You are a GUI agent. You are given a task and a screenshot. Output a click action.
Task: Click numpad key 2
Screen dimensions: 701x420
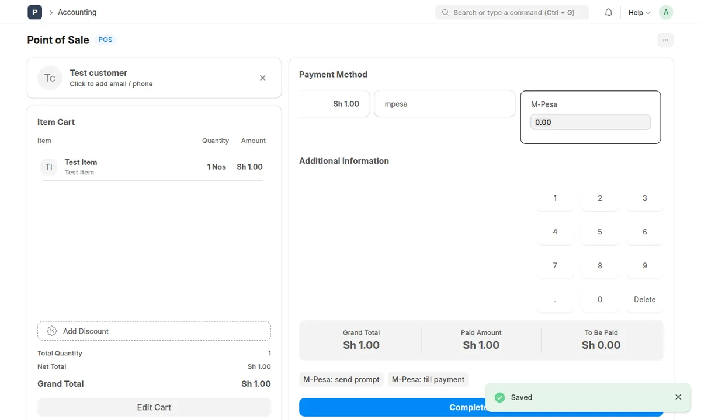tap(600, 198)
